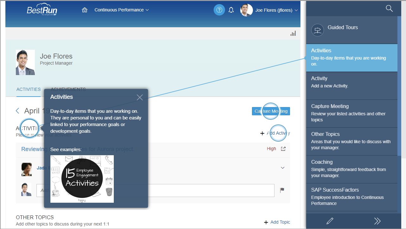Viewport: 406px width, 229px height.
Task: Expand Jada's comment with chevron
Action: click(283, 168)
